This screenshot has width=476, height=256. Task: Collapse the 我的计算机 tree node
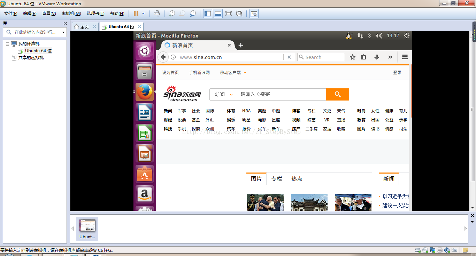7,44
